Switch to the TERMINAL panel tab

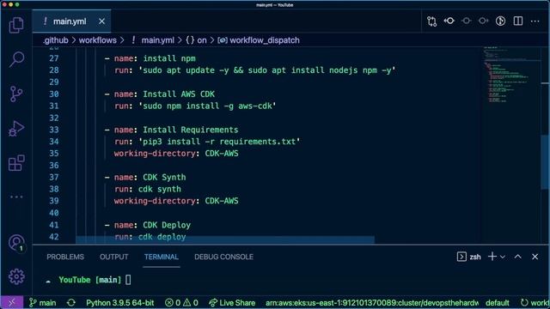162,257
